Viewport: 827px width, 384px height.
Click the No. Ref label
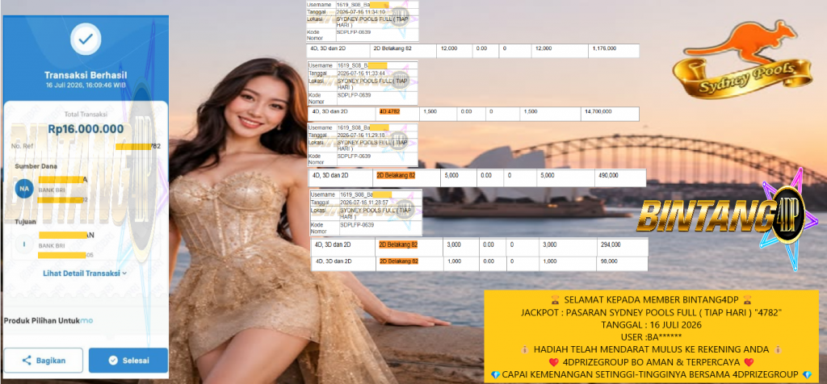(x=20, y=146)
